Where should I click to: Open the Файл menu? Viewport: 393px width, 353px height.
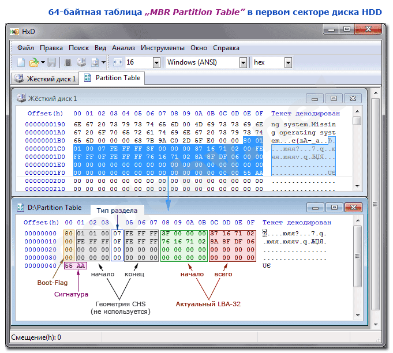point(25,48)
